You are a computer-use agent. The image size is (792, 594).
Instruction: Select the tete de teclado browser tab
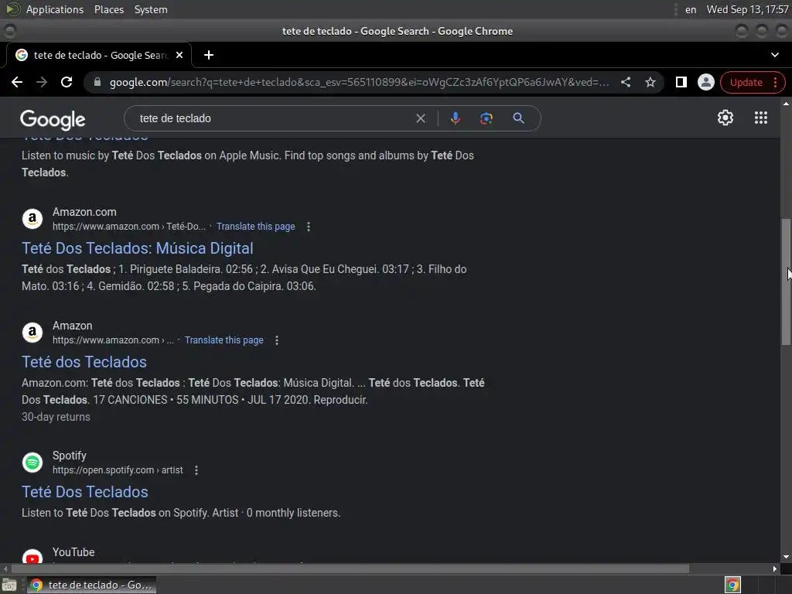(99, 55)
